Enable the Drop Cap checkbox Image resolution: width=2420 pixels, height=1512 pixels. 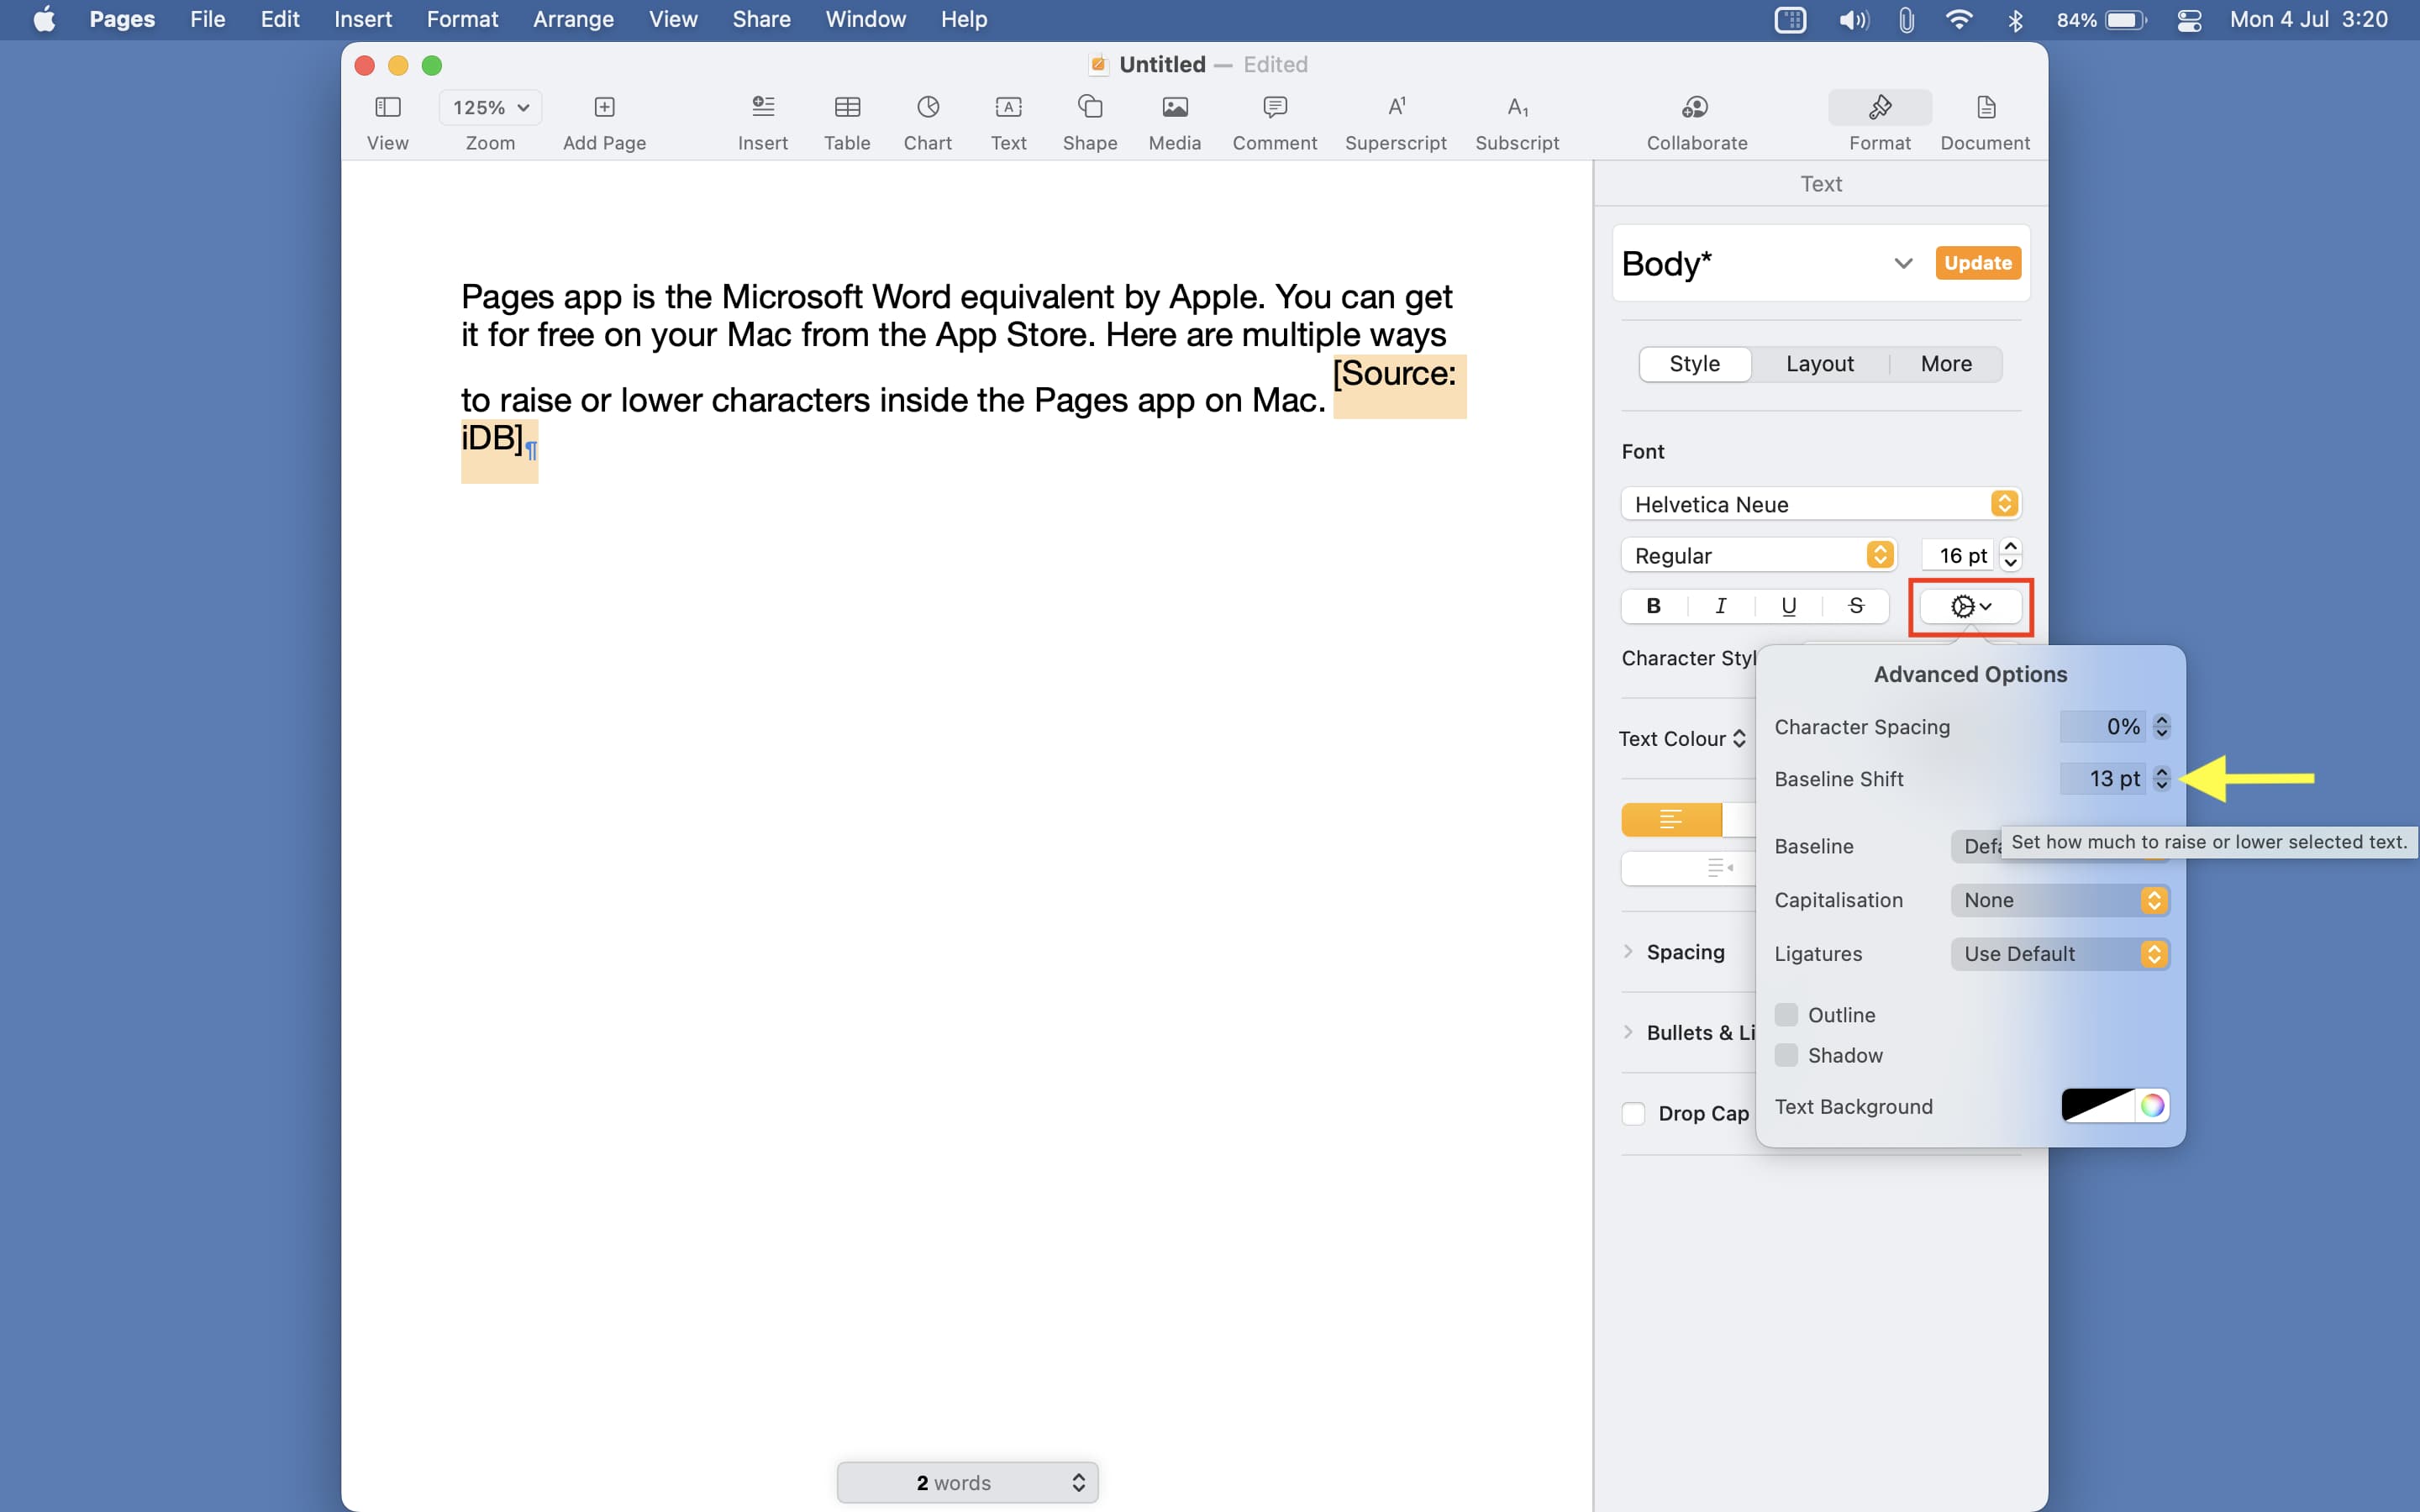click(x=1633, y=1113)
